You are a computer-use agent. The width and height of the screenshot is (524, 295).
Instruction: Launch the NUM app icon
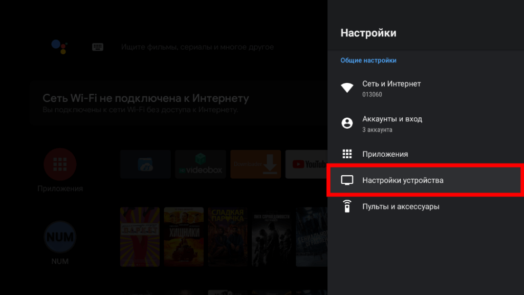click(x=60, y=236)
